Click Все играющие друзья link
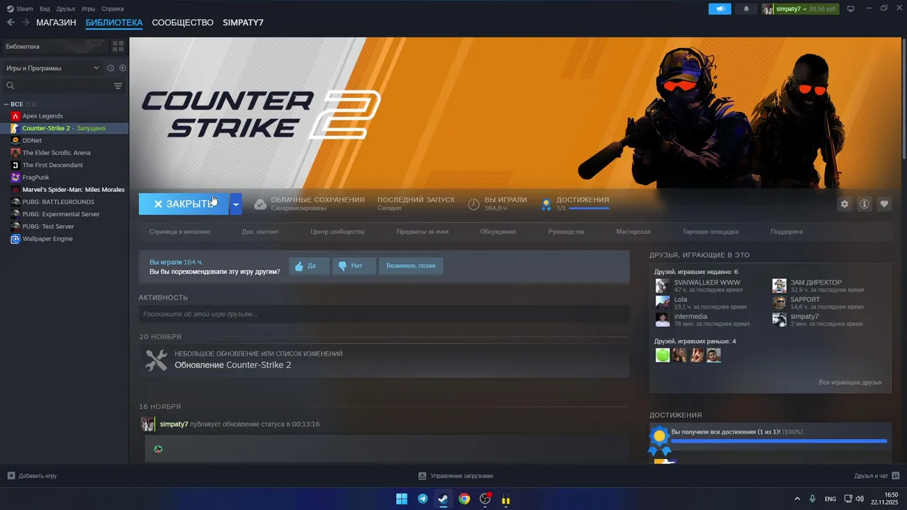Viewport: 907px width, 510px height. [850, 382]
